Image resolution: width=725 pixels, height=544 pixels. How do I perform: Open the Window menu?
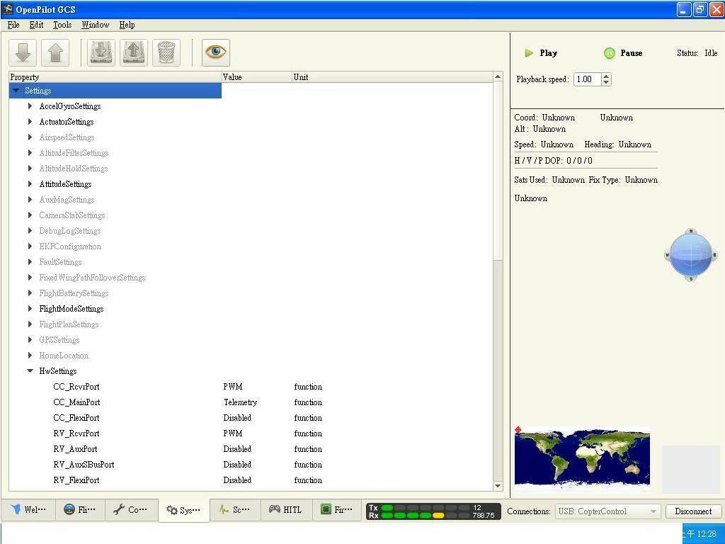click(x=96, y=25)
